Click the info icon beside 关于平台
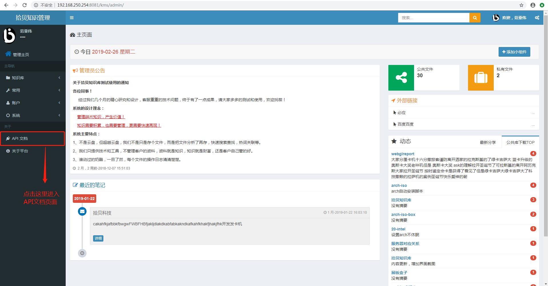Viewport: 548px width, 286px height. [x=8, y=151]
